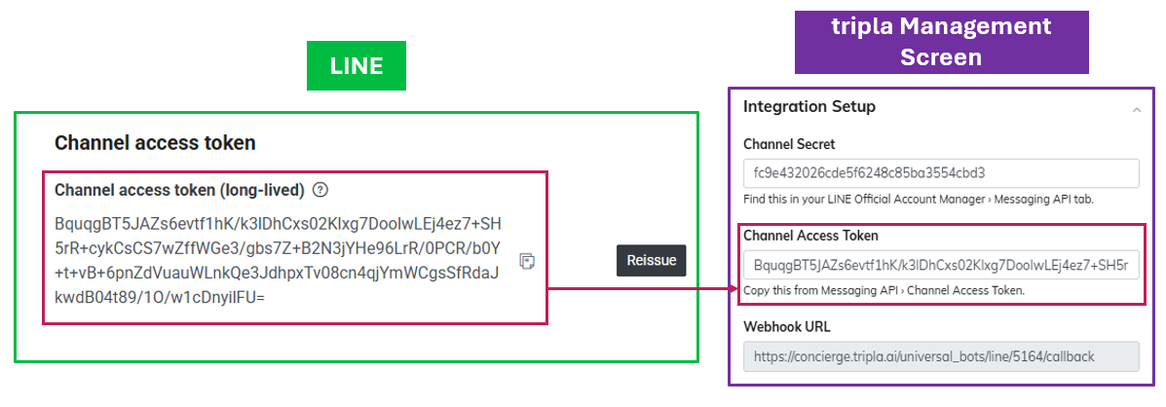
Task: Focus the Channel Secret input field
Action: pos(940,173)
